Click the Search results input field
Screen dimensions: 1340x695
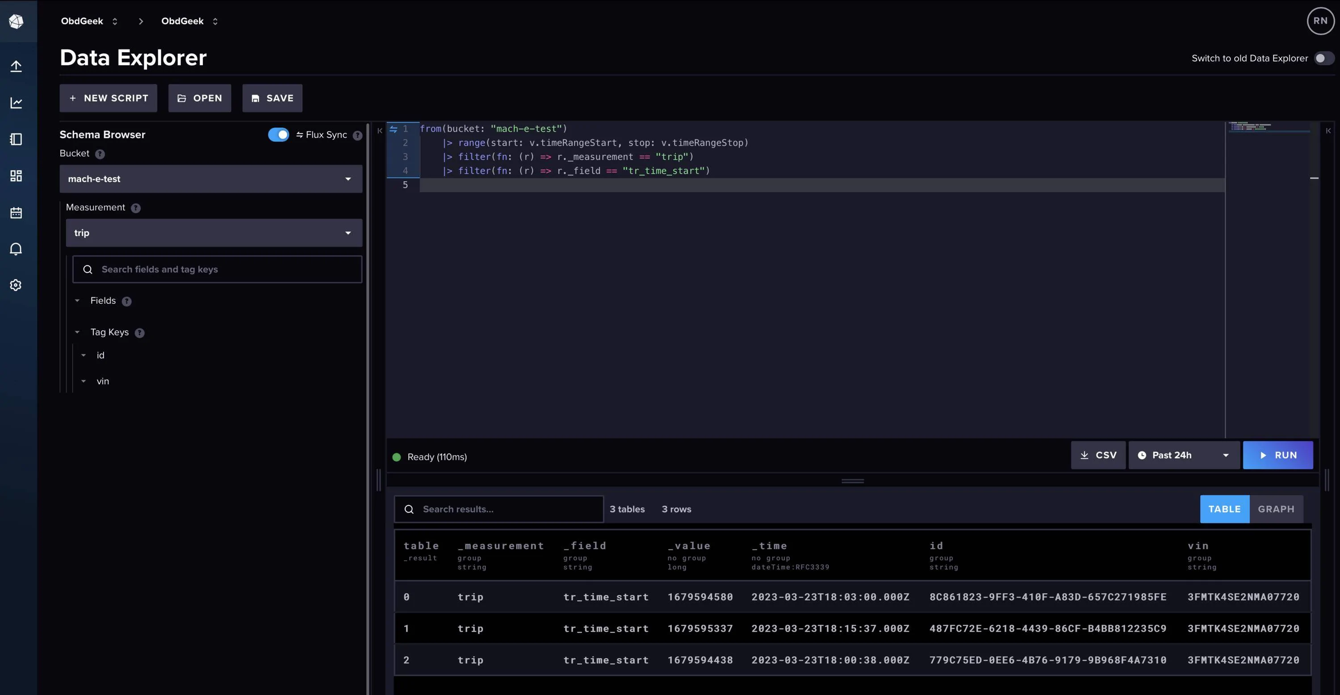click(x=498, y=509)
